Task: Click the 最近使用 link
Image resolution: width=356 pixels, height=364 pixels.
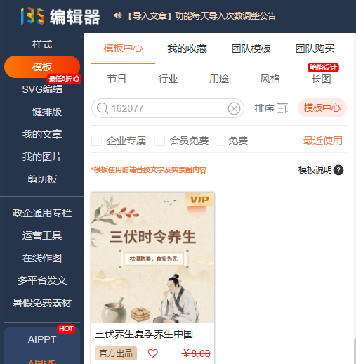Action: [x=322, y=141]
